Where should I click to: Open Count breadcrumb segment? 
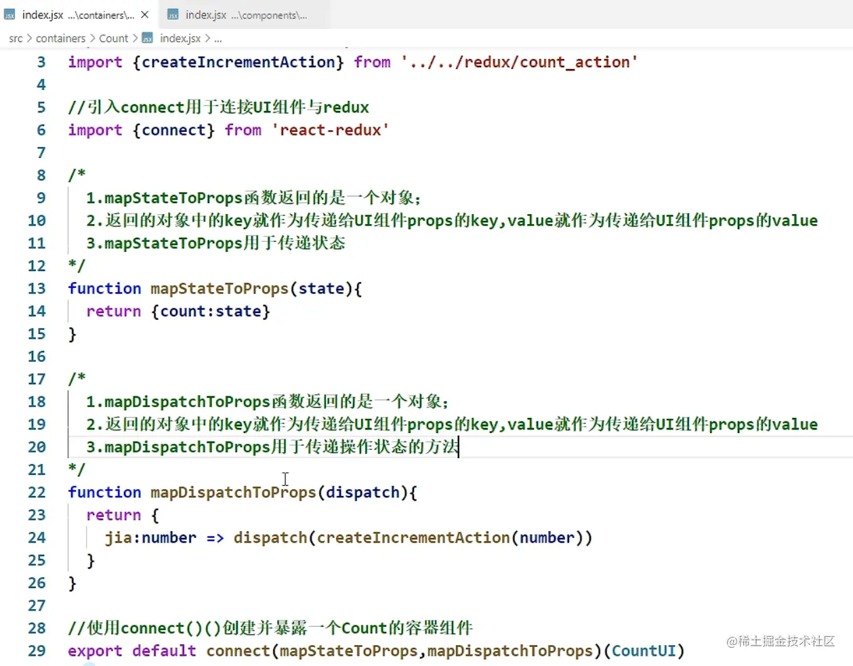[x=113, y=39]
